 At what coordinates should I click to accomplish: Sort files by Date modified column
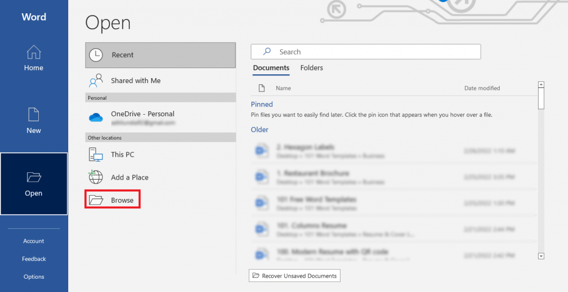click(x=482, y=88)
